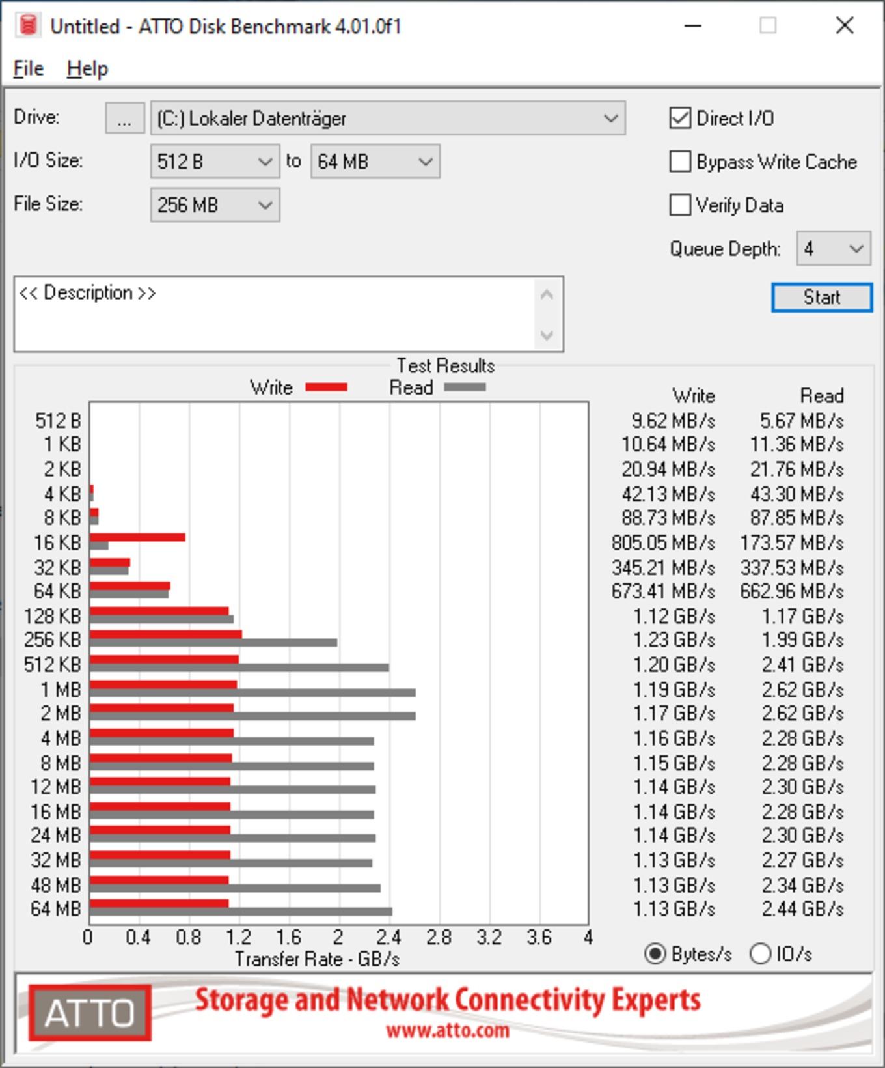The width and height of the screenshot is (885, 1068).
Task: Browse for drive with the ... button
Action: pos(124,119)
